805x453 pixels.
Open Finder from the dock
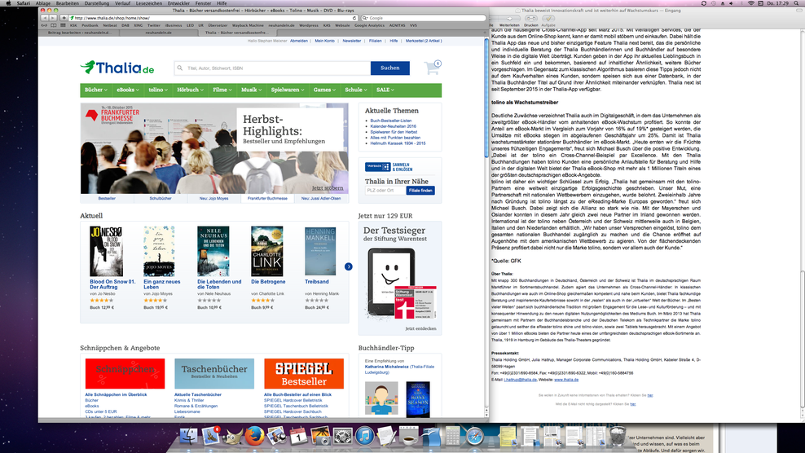tap(189, 436)
